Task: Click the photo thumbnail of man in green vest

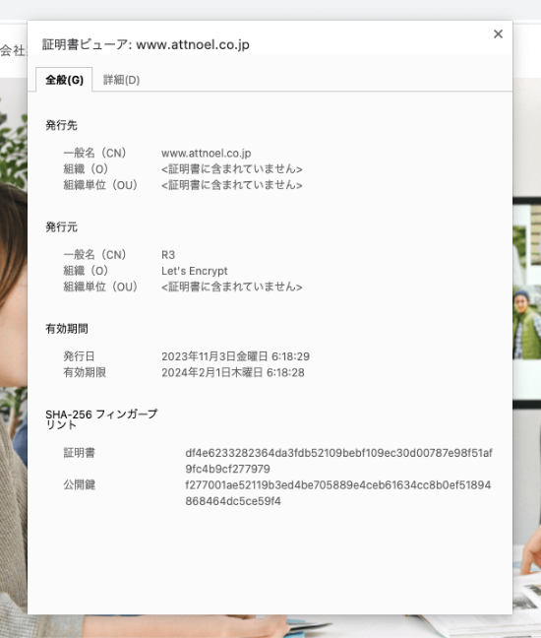Action: pos(526,324)
